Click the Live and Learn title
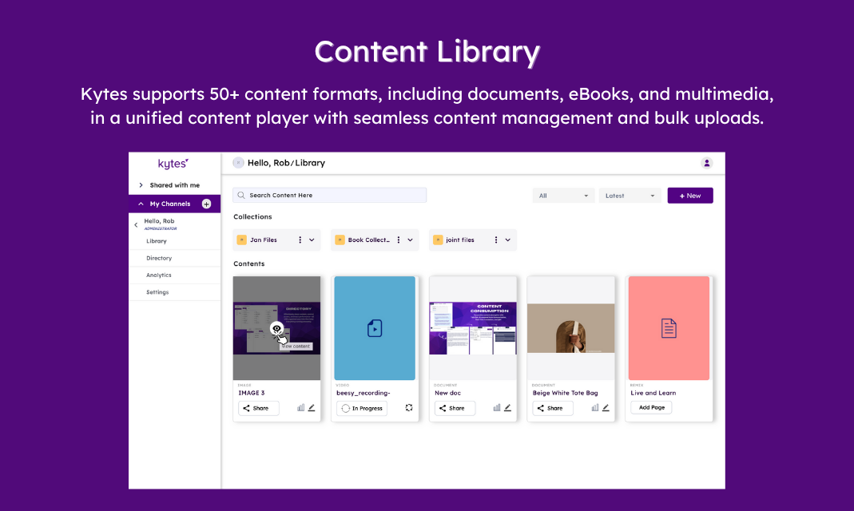Image resolution: width=854 pixels, height=511 pixels. [x=653, y=393]
